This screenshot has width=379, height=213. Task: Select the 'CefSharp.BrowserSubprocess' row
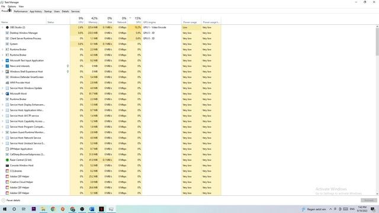[111, 154]
